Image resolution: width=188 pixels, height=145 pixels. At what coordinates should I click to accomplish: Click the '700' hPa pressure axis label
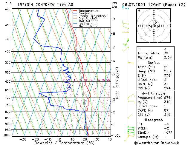[8, 98]
